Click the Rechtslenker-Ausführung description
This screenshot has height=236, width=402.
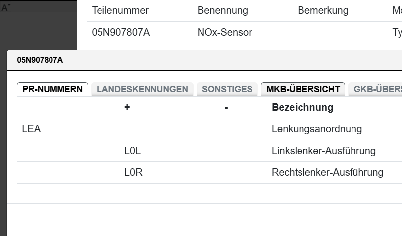[x=328, y=173]
